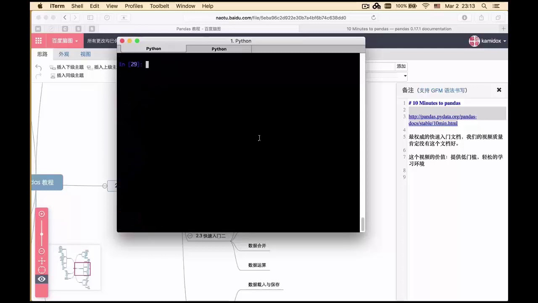Collapse the node right of Pandas 教程 root
Screen dimensions: 538x303
pyautogui.click(x=105, y=186)
